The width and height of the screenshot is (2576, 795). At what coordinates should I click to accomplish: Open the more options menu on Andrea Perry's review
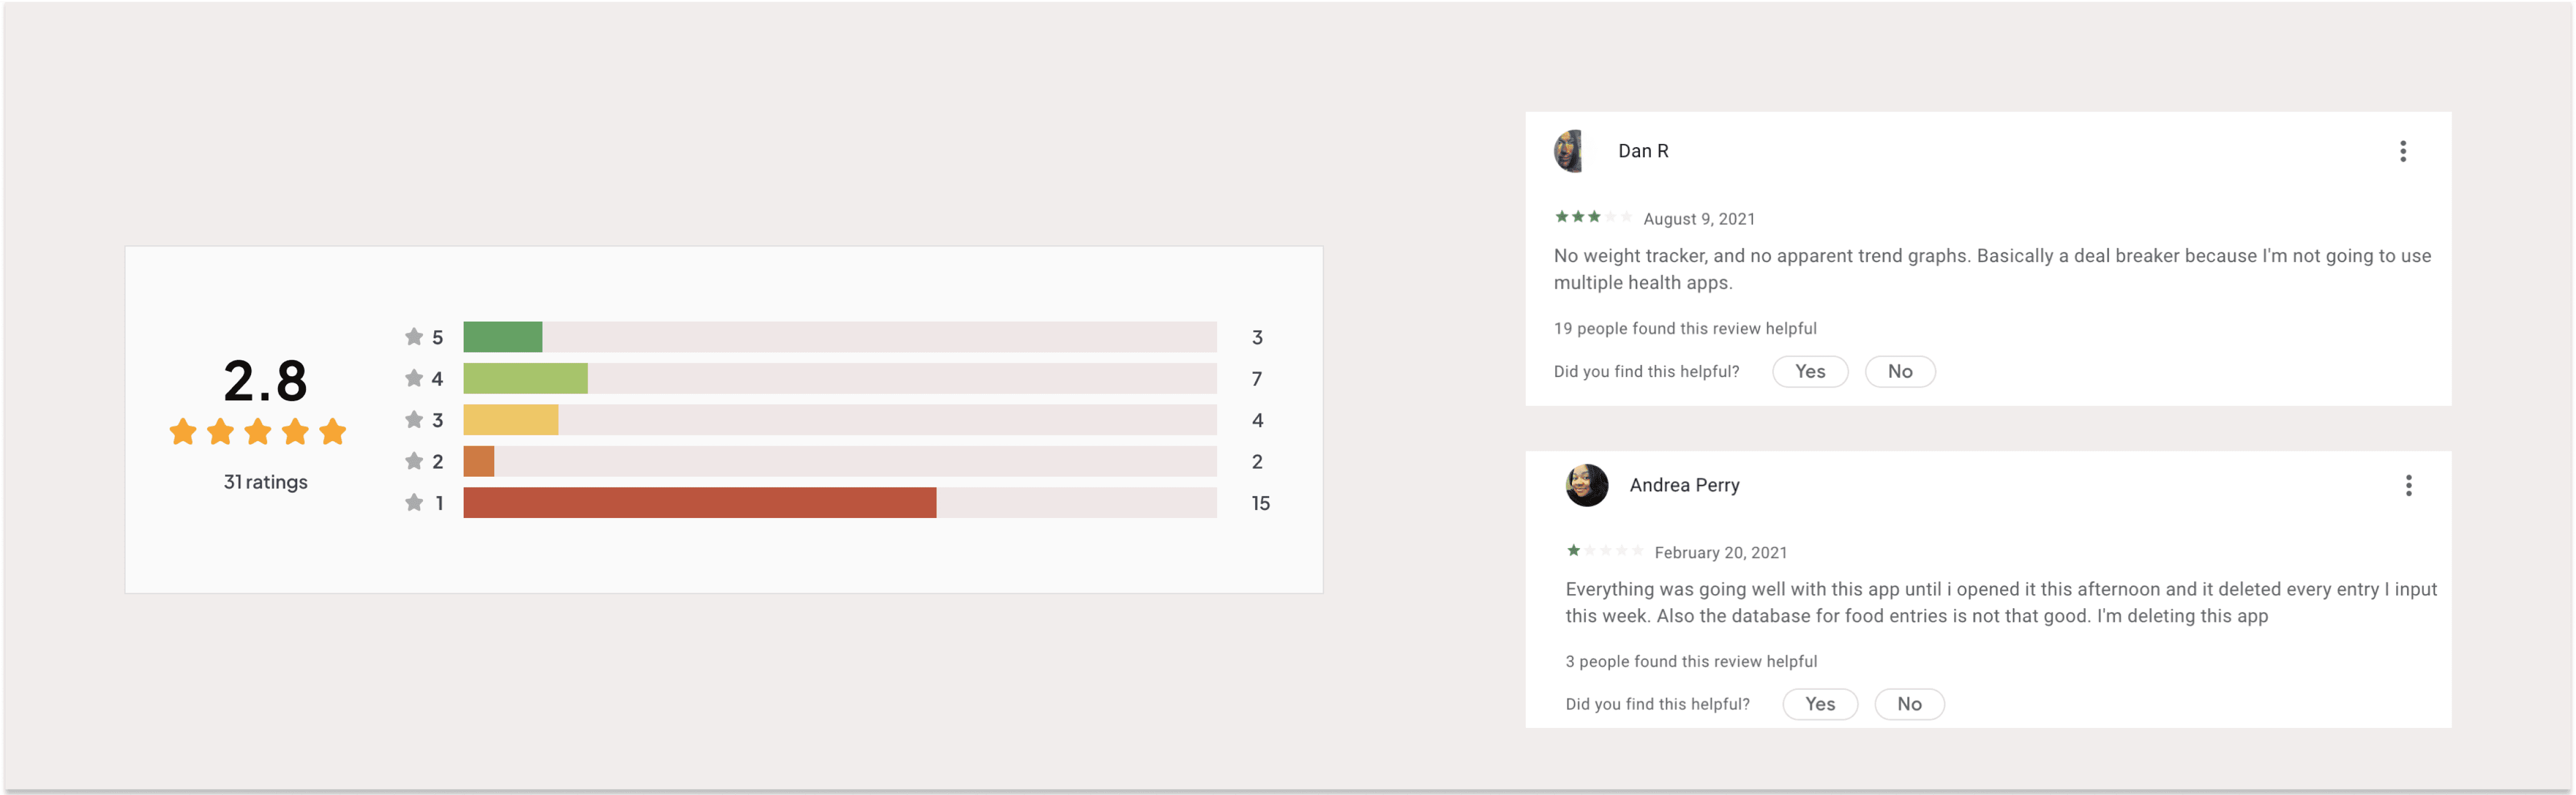(x=2408, y=485)
